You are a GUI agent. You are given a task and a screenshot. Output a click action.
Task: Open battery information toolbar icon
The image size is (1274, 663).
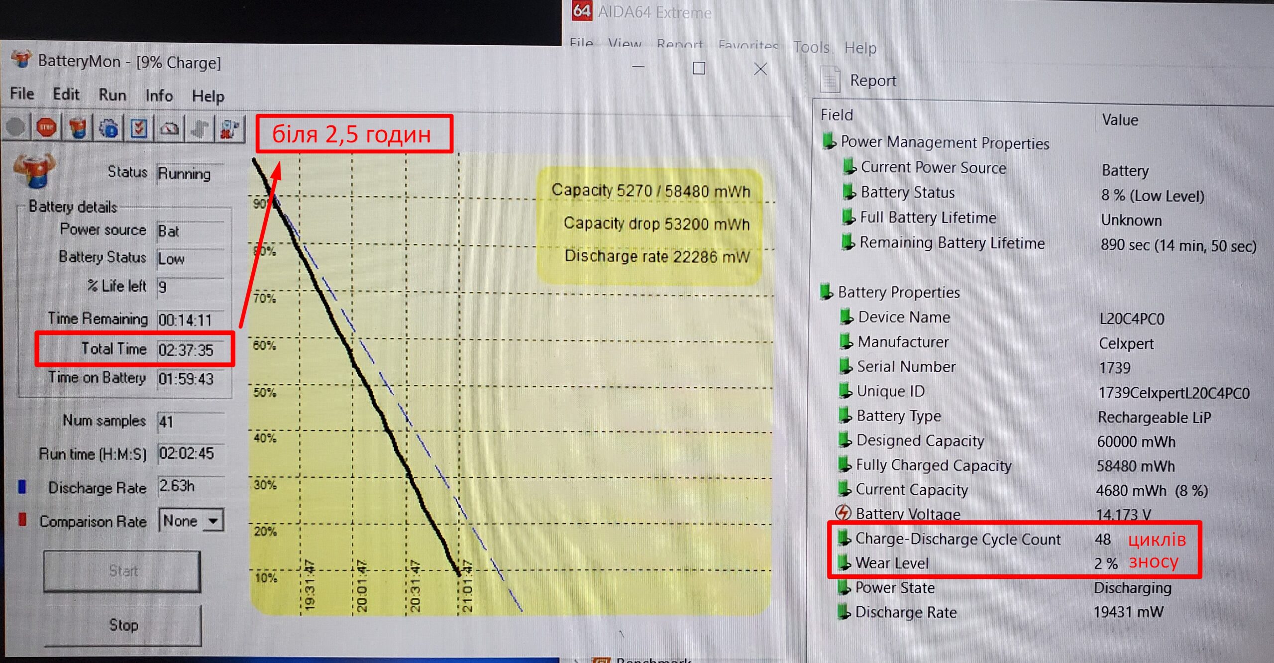[x=77, y=128]
